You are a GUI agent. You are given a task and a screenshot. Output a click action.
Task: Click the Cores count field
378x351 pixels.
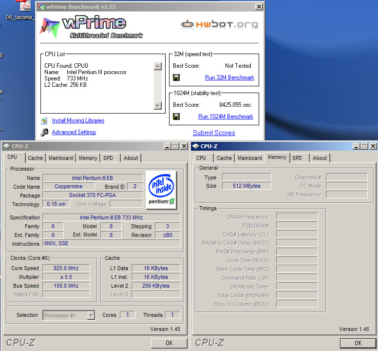click(x=128, y=315)
